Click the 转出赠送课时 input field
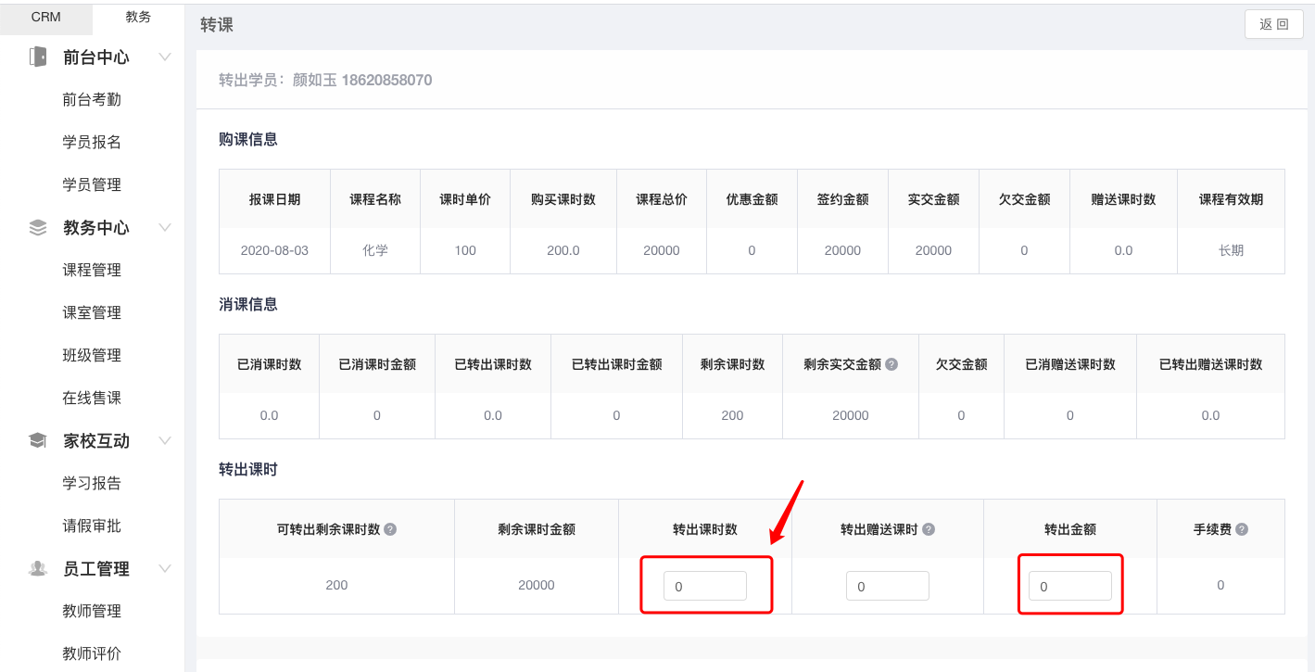Viewport: 1315px width, 672px height. coord(887,586)
